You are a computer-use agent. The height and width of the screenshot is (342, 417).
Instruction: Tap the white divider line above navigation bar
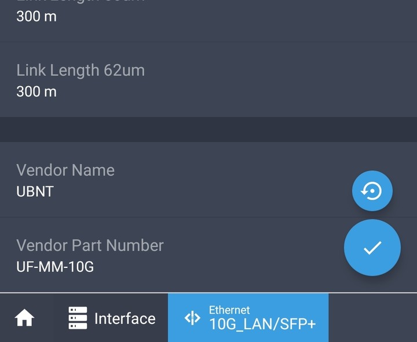click(x=209, y=293)
